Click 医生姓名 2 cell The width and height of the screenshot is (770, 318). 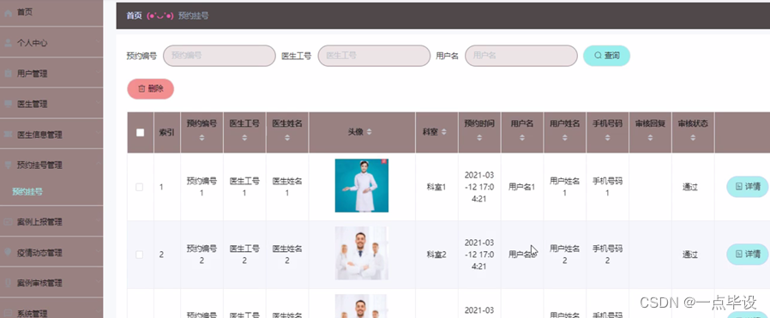(x=287, y=255)
